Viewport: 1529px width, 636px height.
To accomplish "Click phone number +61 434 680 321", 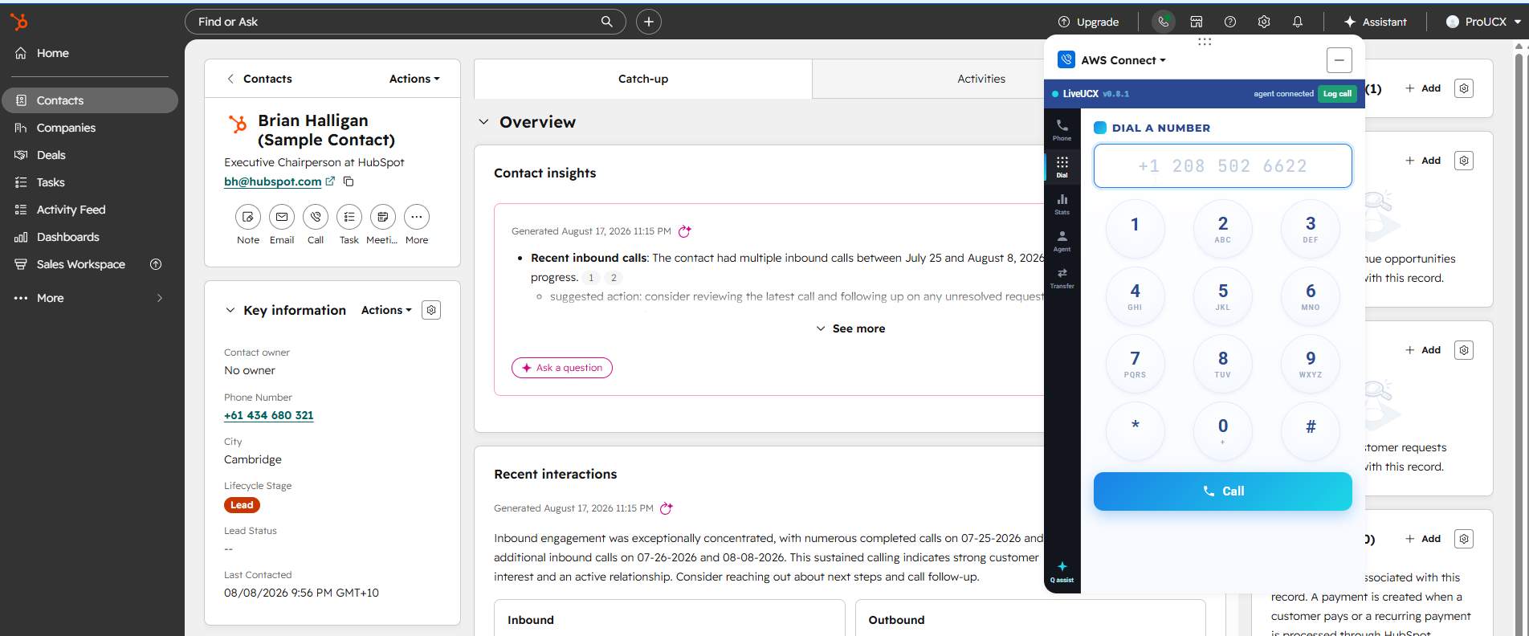I will pyautogui.click(x=269, y=415).
